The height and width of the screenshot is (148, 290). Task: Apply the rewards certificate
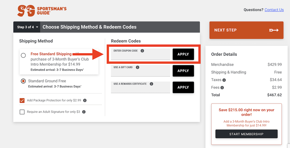point(183,87)
